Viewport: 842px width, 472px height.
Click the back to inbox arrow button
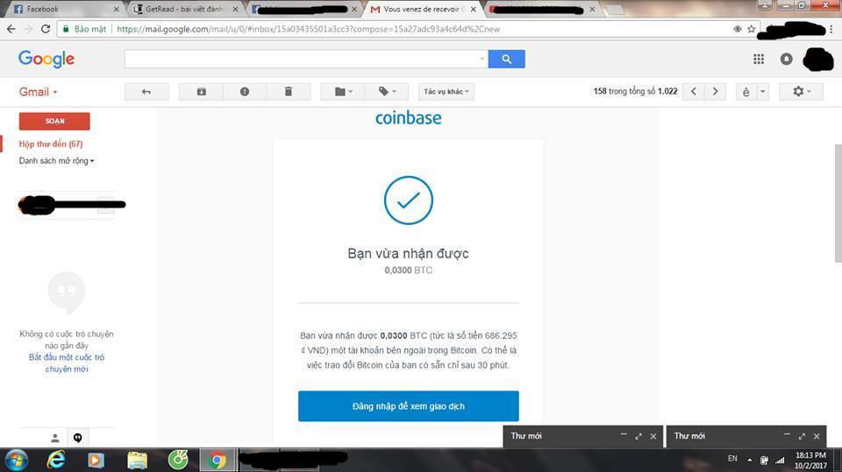146,92
